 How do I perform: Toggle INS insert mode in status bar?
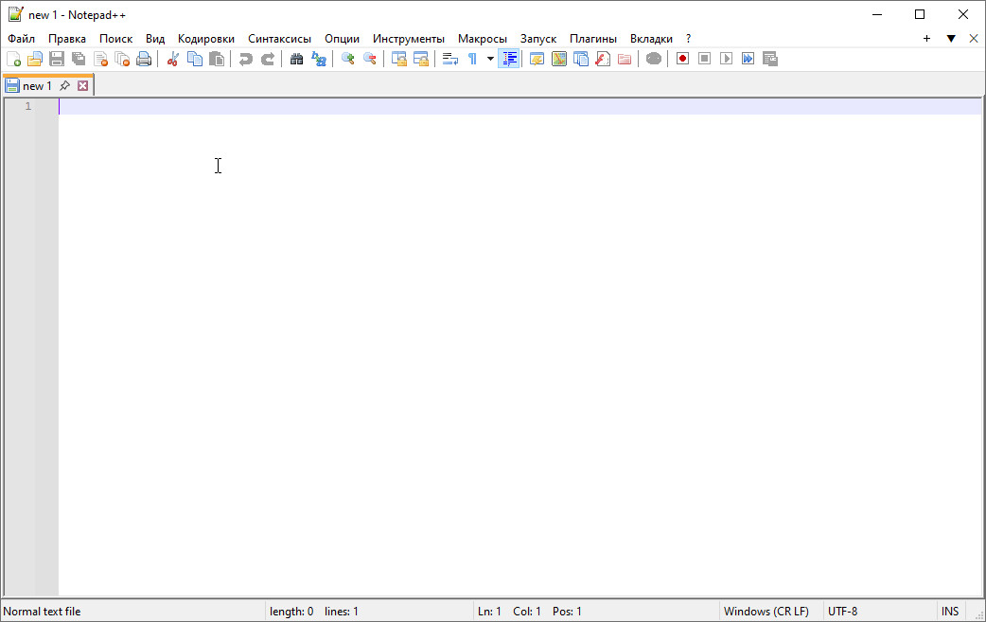click(950, 612)
